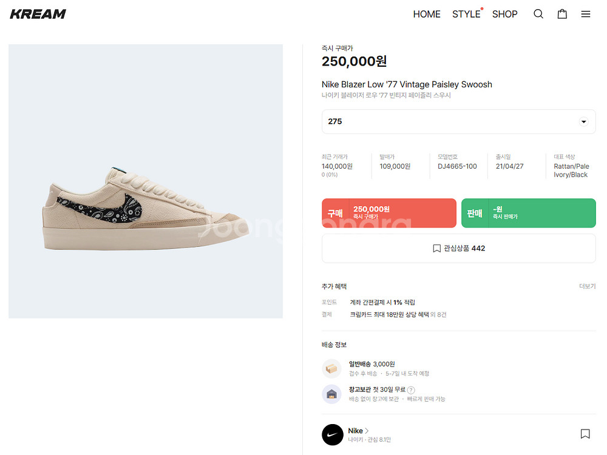Open the SHOP menu
Viewport: 607px width, 455px height.
click(505, 14)
